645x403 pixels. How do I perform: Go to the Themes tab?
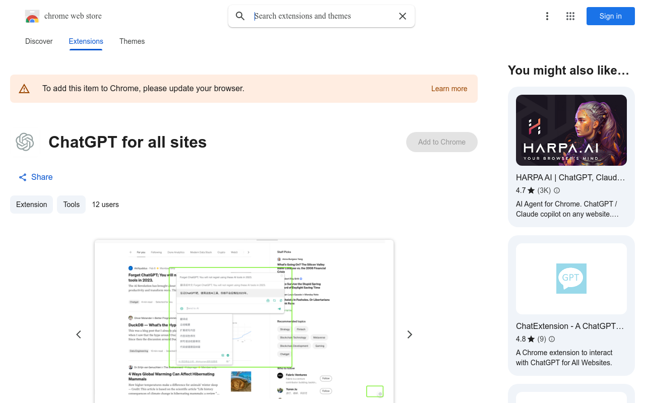(132, 41)
